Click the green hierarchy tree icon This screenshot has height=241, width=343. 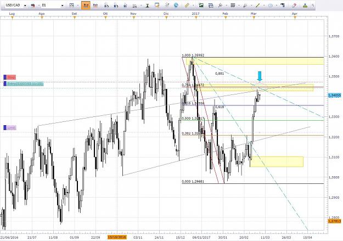[x=305, y=5]
